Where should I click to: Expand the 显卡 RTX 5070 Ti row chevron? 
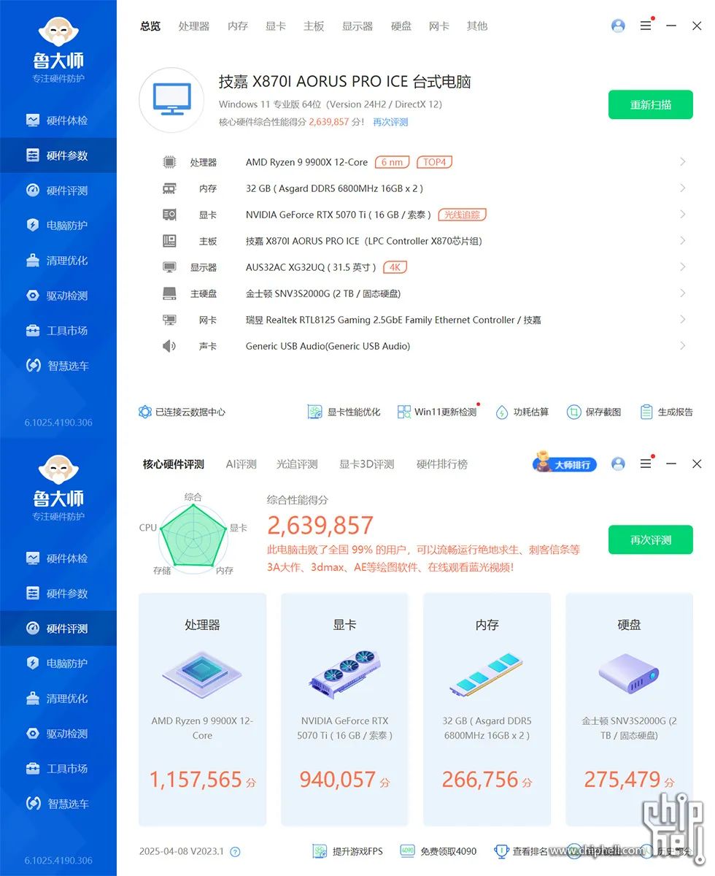[682, 215]
